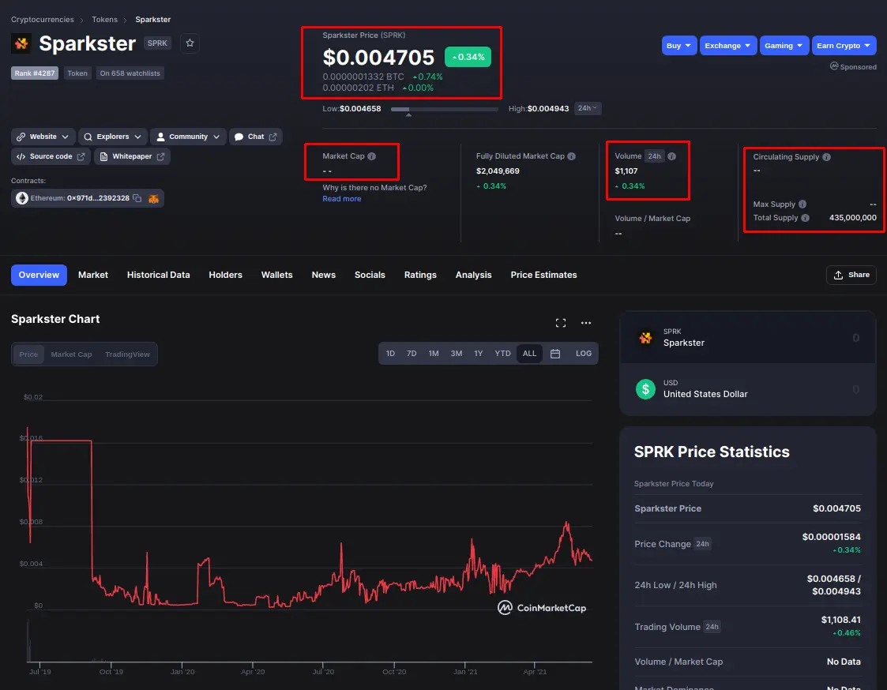887x690 pixels.
Task: Go to Cryptocurrencies breadcrumb
Action: click(43, 19)
